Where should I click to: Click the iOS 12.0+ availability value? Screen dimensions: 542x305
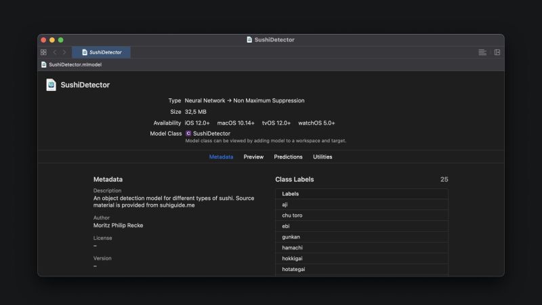coord(197,123)
